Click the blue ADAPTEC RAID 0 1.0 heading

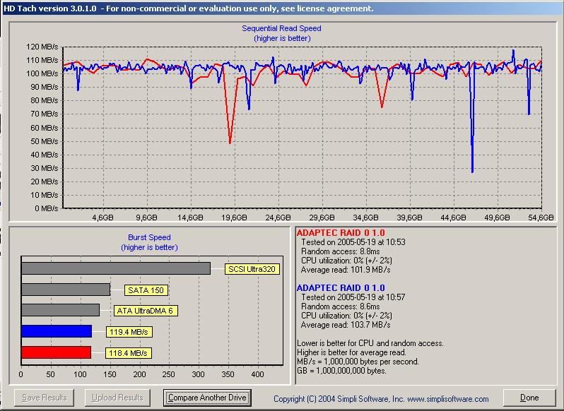(341, 288)
